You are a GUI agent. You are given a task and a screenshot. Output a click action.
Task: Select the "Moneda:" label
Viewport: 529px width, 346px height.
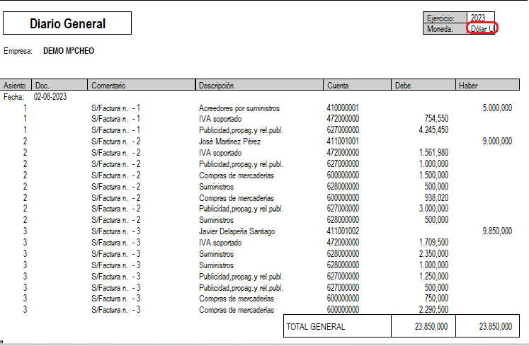[440, 29]
